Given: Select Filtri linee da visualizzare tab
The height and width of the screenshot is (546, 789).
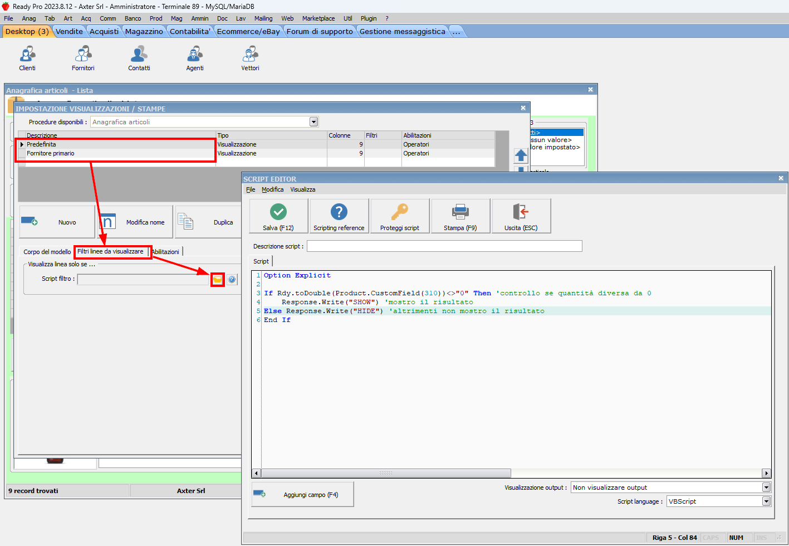Looking at the screenshot, I should (110, 251).
